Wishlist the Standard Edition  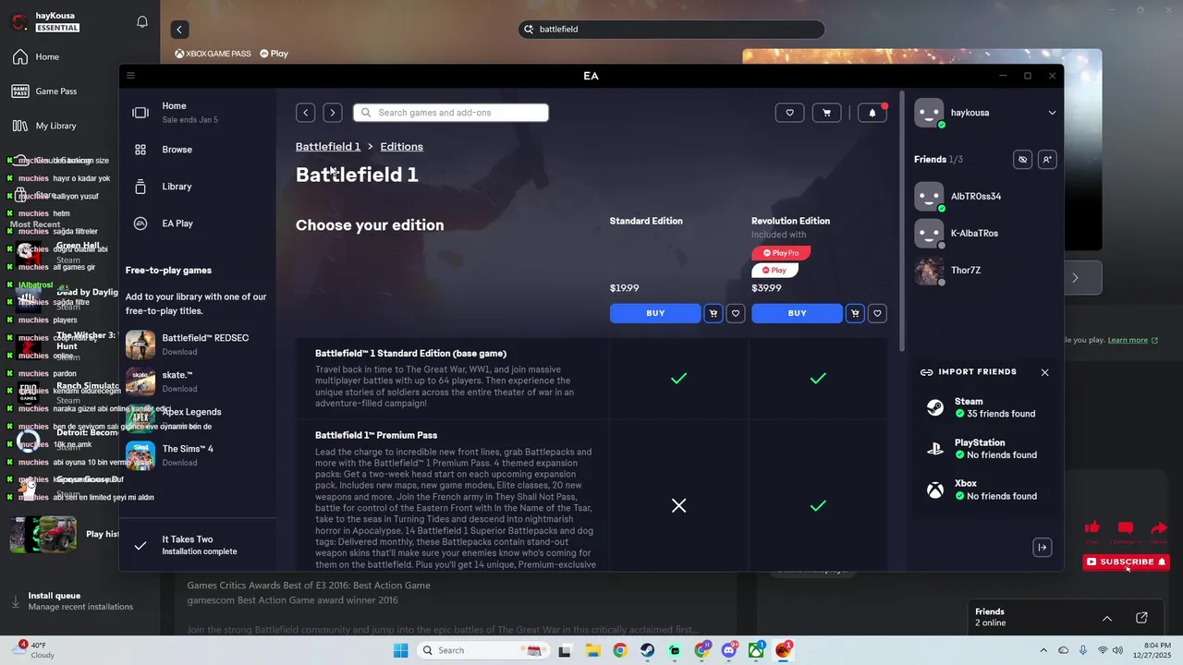tap(736, 313)
